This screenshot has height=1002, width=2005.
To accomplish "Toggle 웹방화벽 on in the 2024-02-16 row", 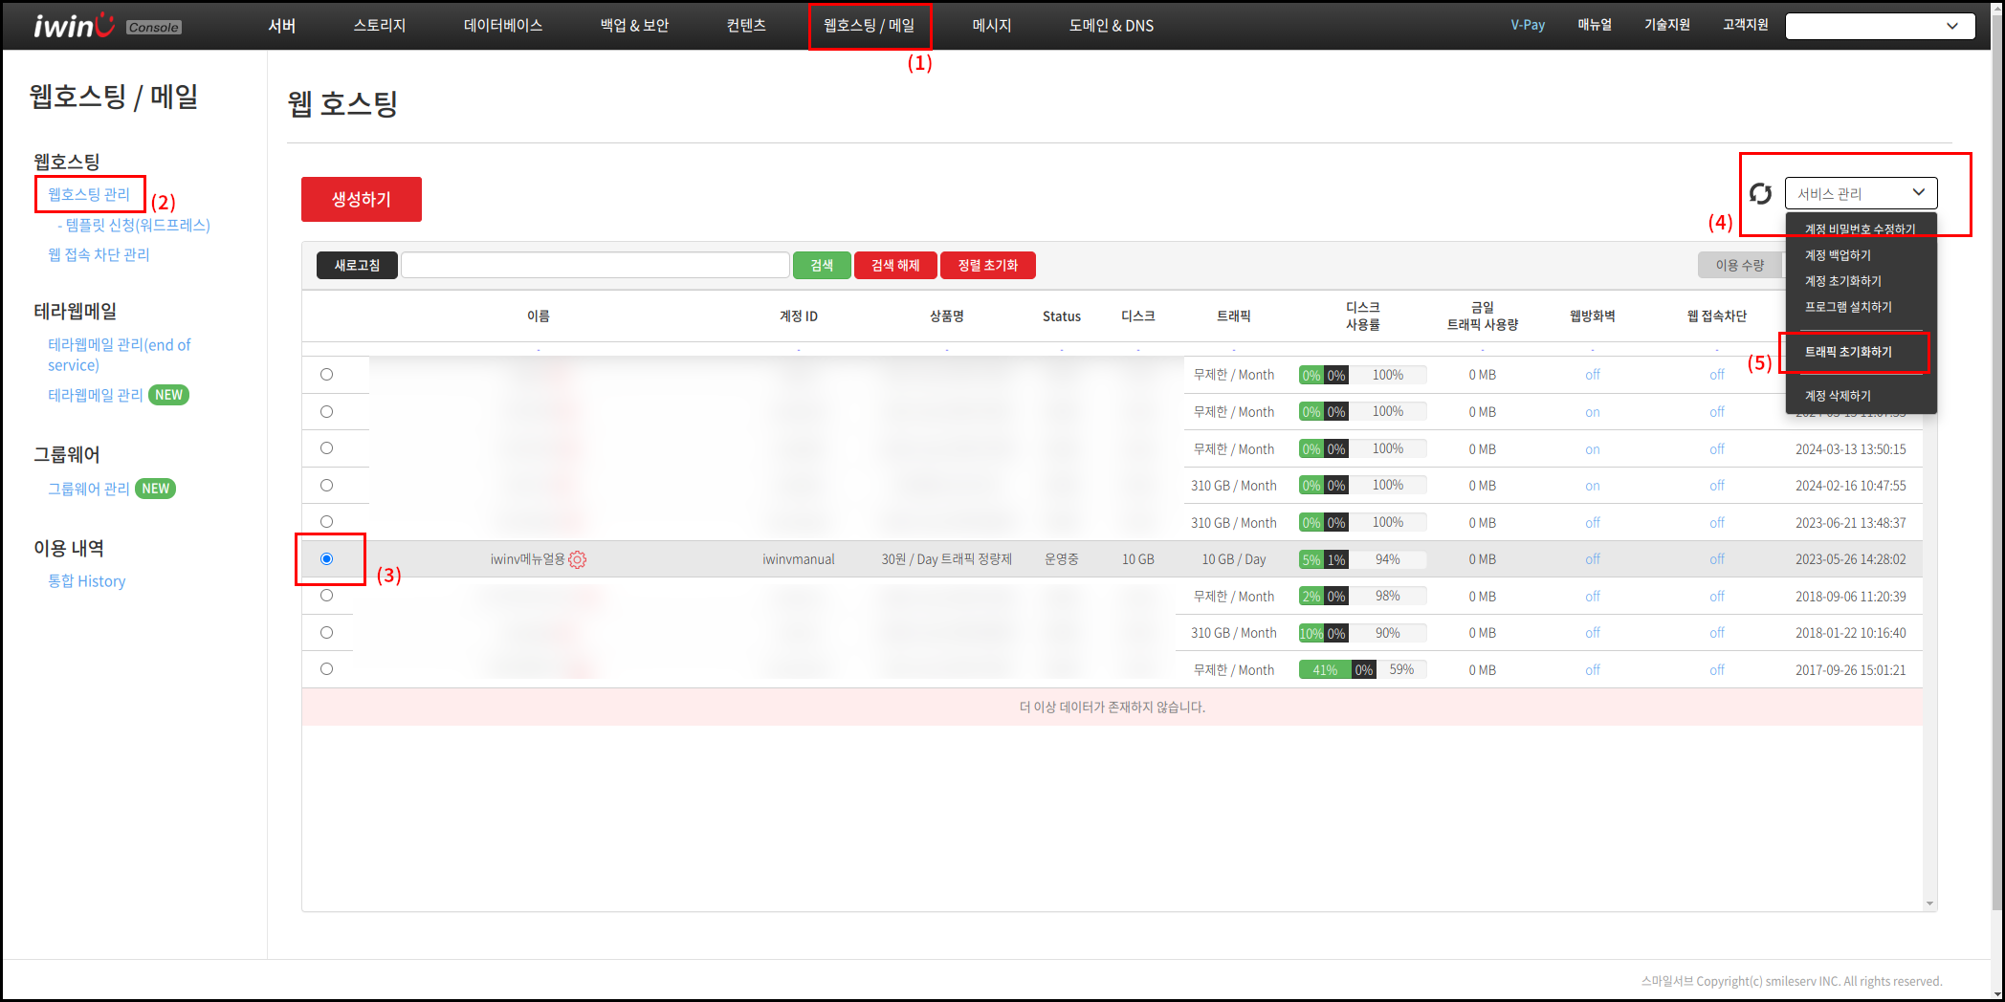I will [1593, 486].
